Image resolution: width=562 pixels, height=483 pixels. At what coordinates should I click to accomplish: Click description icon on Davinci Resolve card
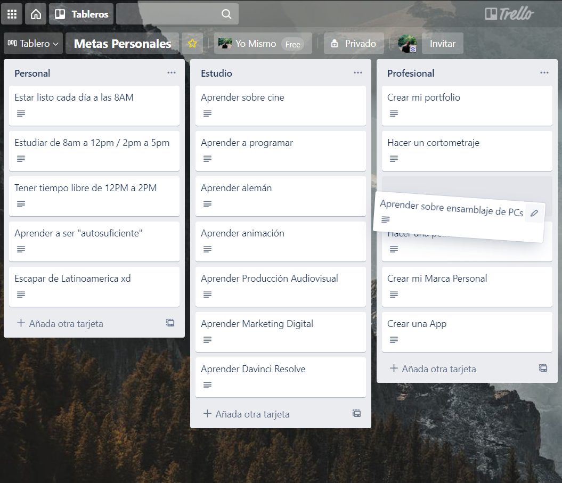point(208,385)
